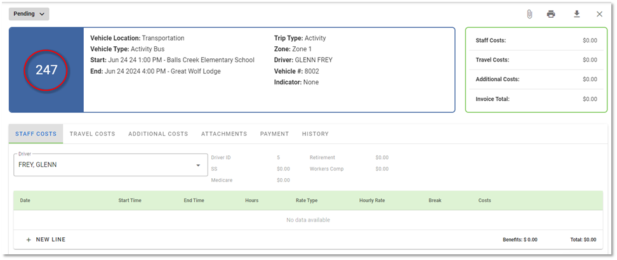The height and width of the screenshot is (260, 617).
Task: Click the trip number 247
Action: coord(46,70)
